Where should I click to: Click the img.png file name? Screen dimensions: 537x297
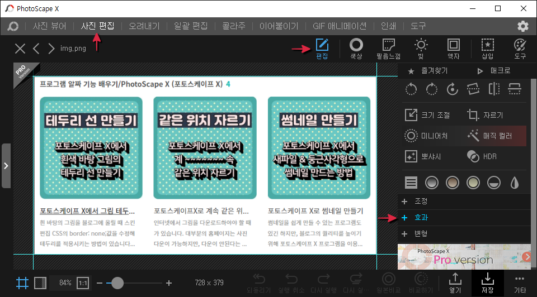click(x=73, y=49)
